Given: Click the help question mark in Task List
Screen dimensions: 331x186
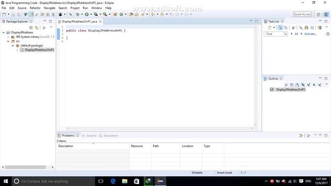Looking at the screenshot, I should coord(327,34).
